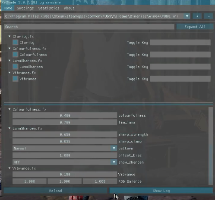This screenshot has height=200, width=215.
Task: Disable the Vibrance effect checkbox
Action: [x=16, y=79]
